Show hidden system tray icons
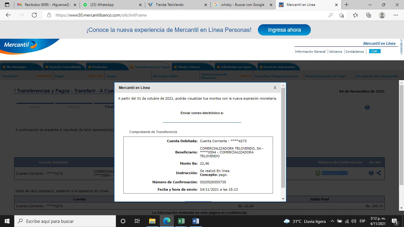The height and width of the screenshot is (227, 404). pyautogui.click(x=332, y=221)
